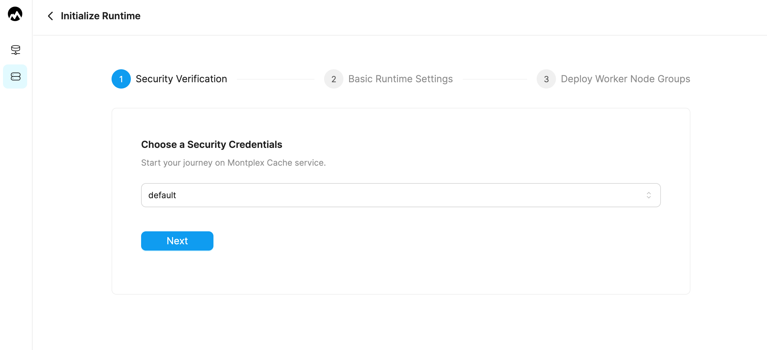Click empty card space below Next button

pyautogui.click(x=401, y=273)
